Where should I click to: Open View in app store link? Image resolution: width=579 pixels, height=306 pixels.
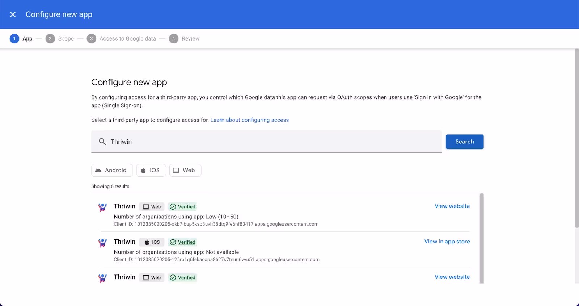pos(447,242)
